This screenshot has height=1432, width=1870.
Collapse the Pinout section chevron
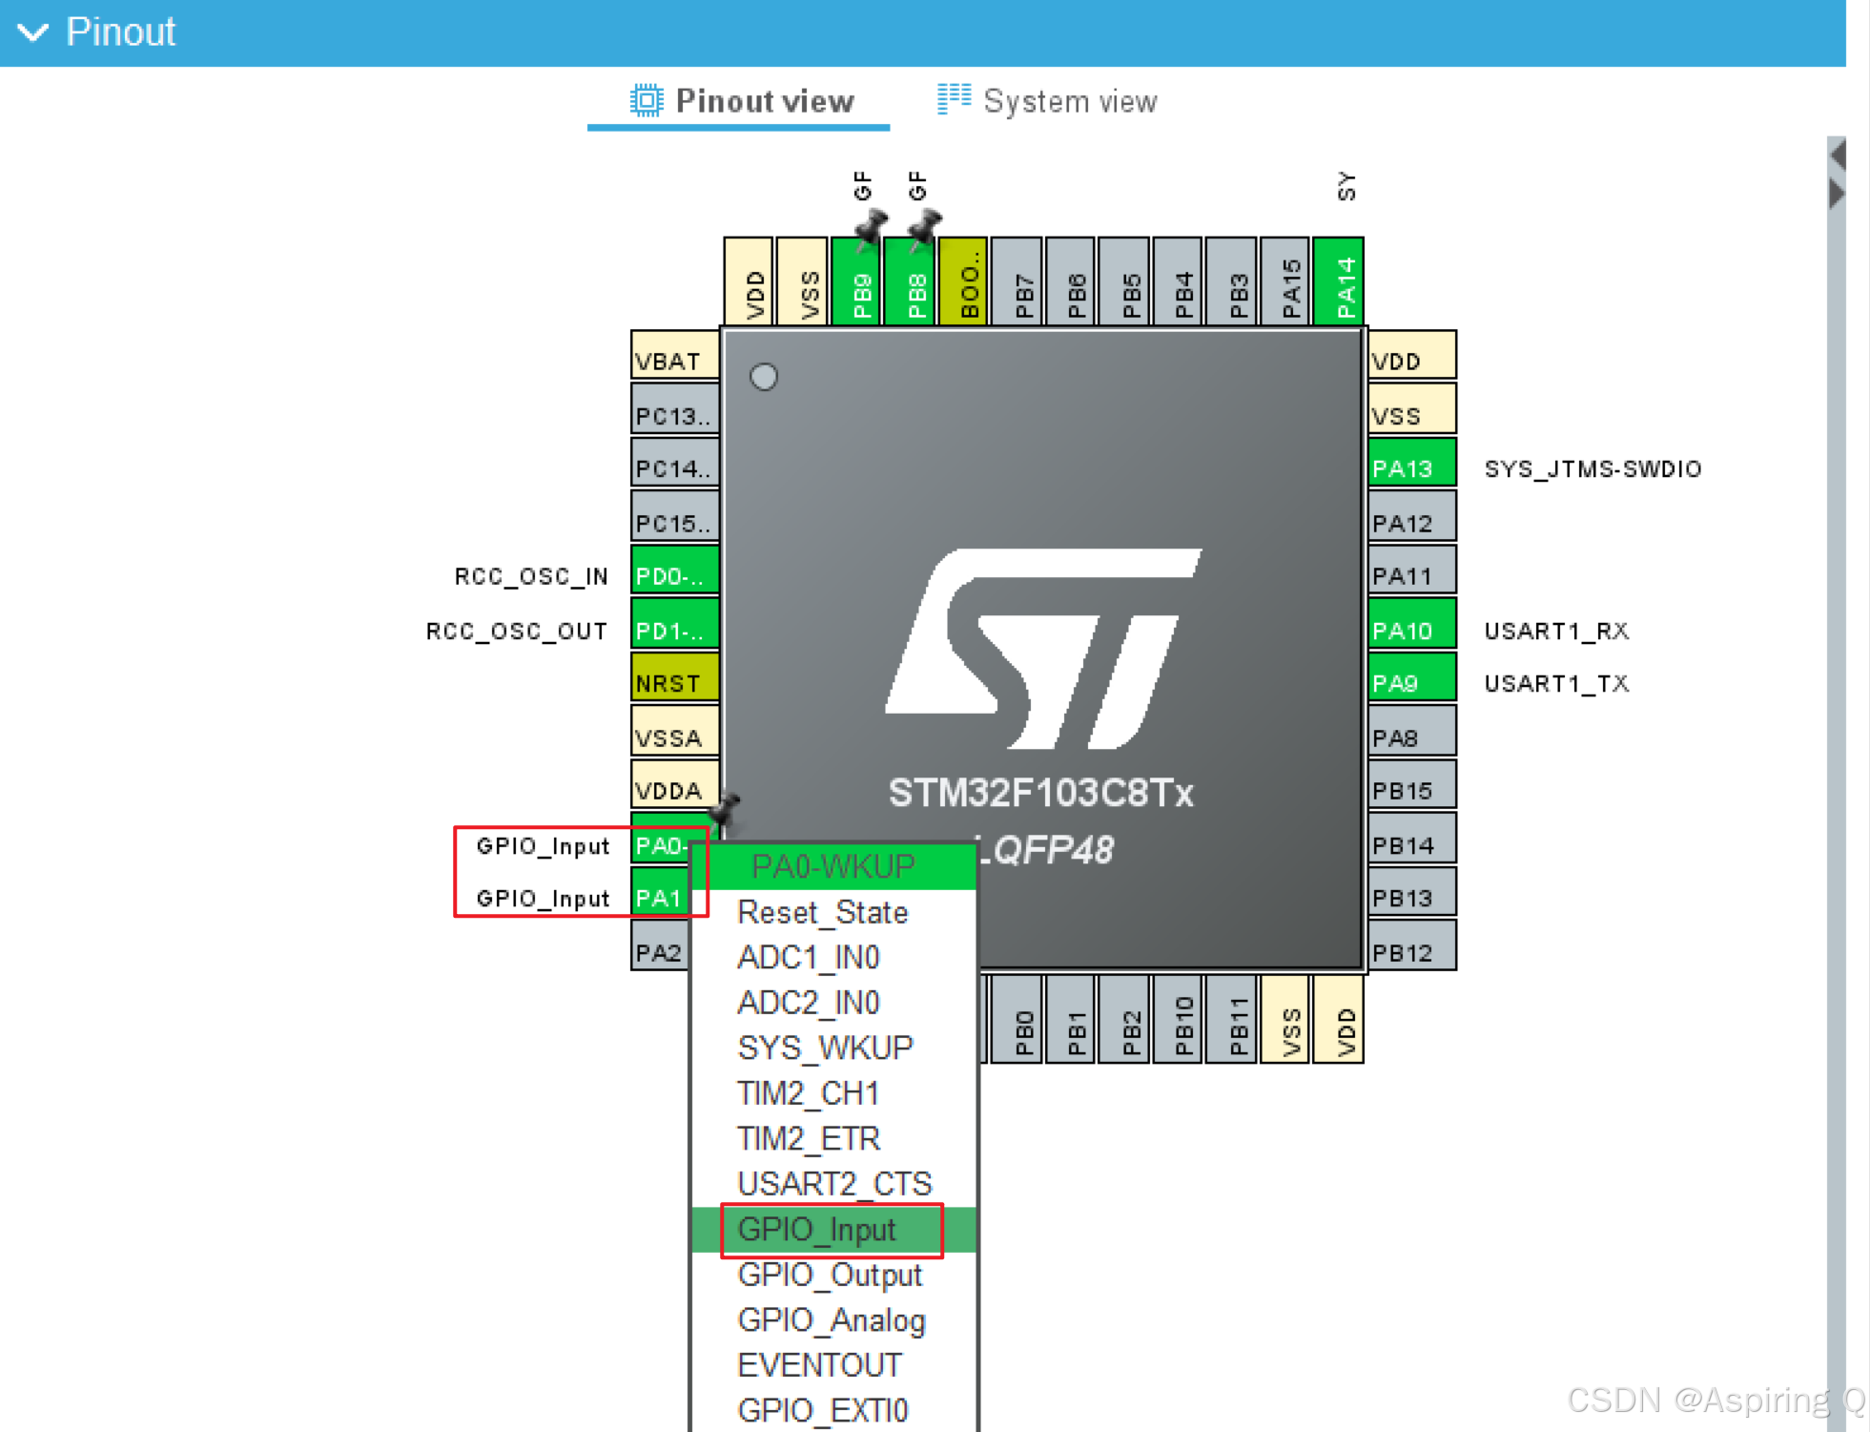pyautogui.click(x=33, y=33)
